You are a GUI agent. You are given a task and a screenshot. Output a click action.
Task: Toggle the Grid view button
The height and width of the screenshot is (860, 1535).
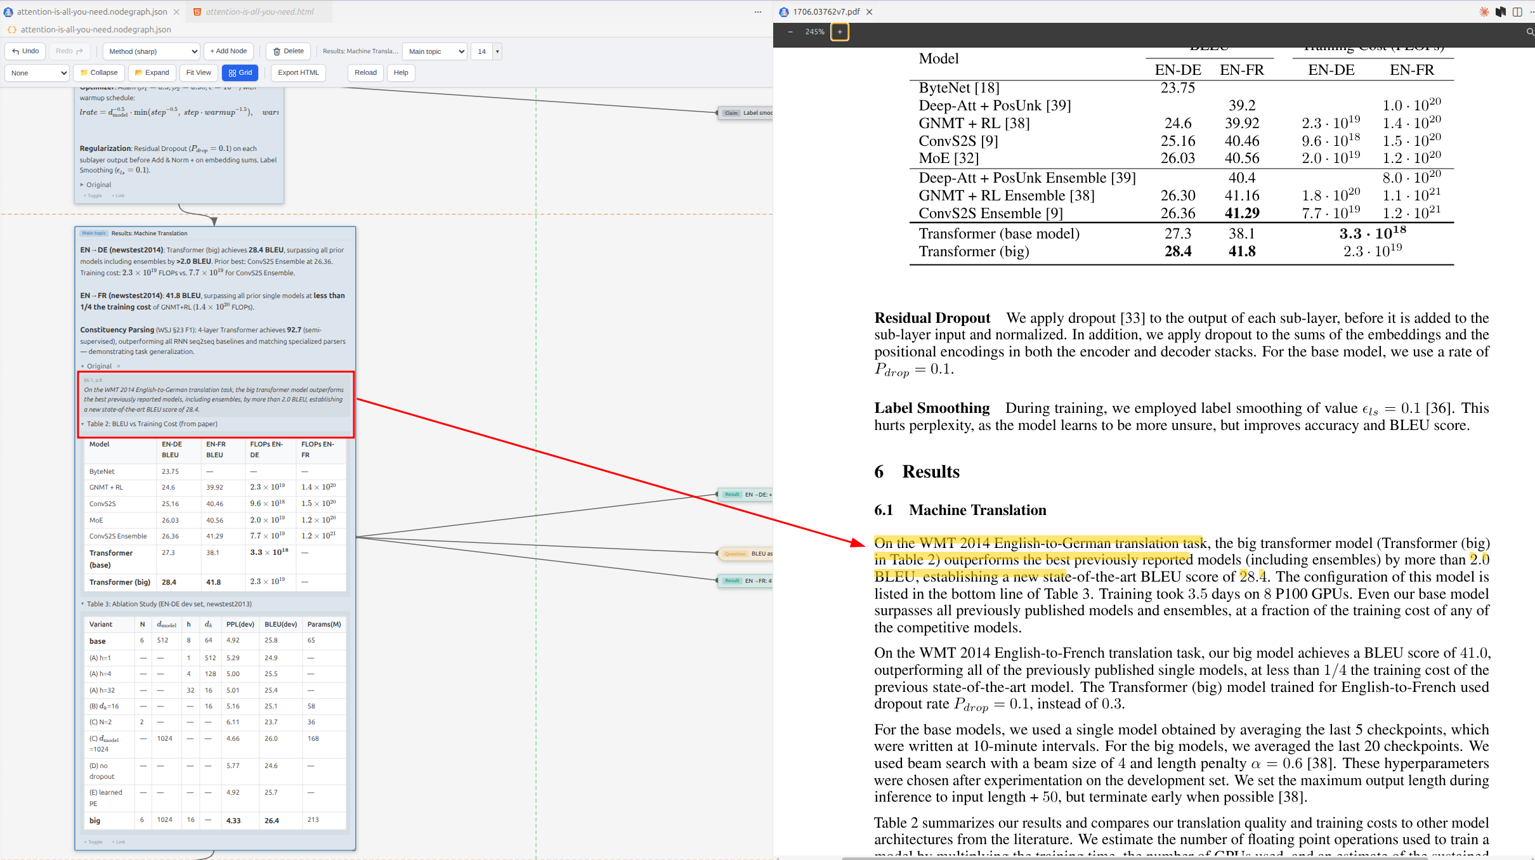click(240, 73)
